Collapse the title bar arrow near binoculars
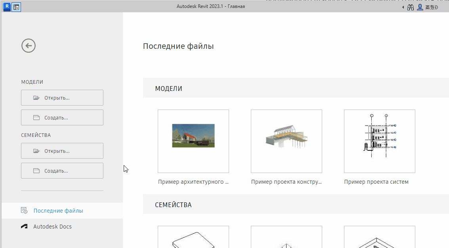Image resolution: width=449 pixels, height=248 pixels. pos(403,8)
